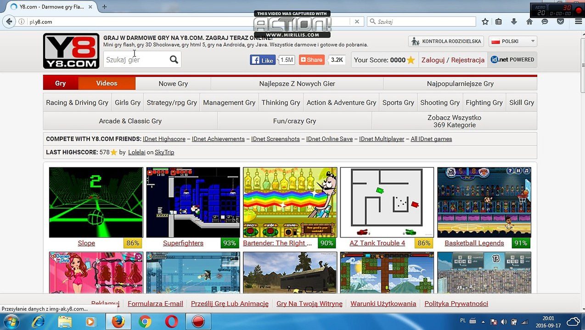The height and width of the screenshot is (330, 585).
Task: Open Fun/crazy Gry category
Action: [294, 121]
